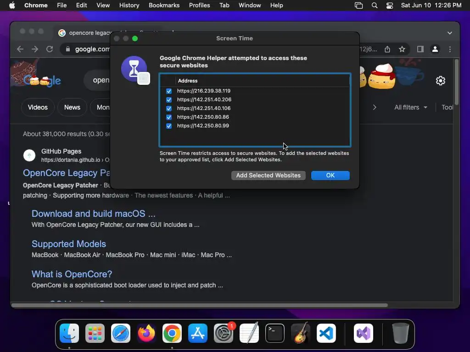Click the GitHub Pages site favicon
The width and height of the screenshot is (470, 352).
tap(29, 155)
